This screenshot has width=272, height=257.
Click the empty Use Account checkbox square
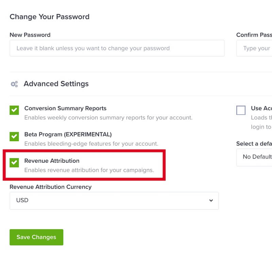coord(241,110)
